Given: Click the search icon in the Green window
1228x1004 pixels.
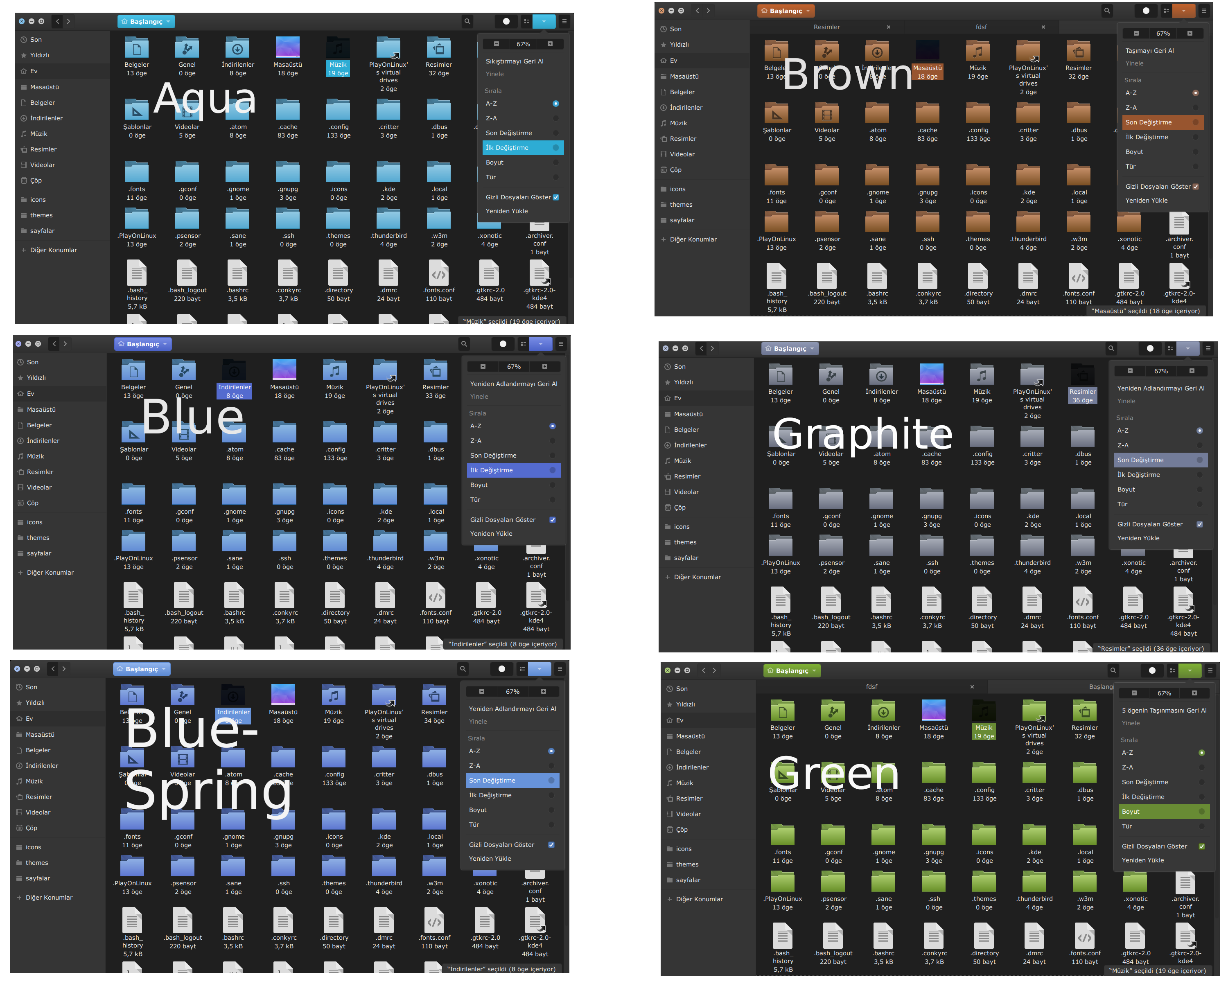Looking at the screenshot, I should [1112, 670].
